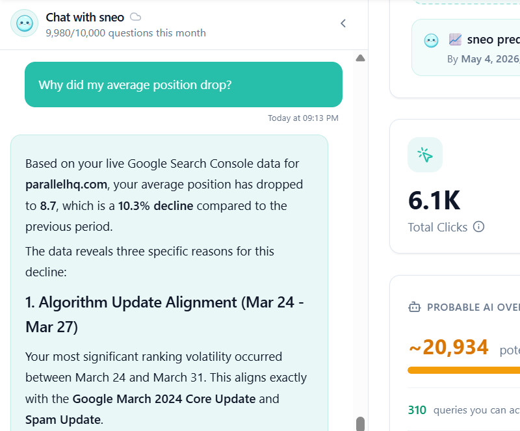Click the "Chat with sneo" title
The height and width of the screenshot is (431, 520).
pos(85,17)
